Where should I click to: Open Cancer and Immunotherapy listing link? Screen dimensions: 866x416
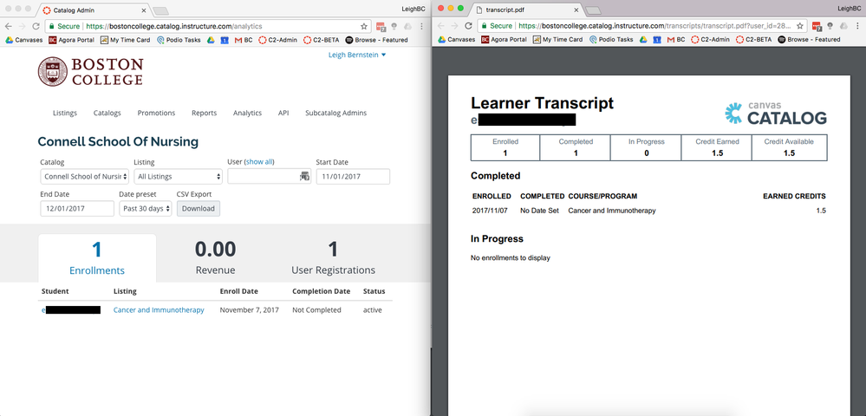point(159,310)
